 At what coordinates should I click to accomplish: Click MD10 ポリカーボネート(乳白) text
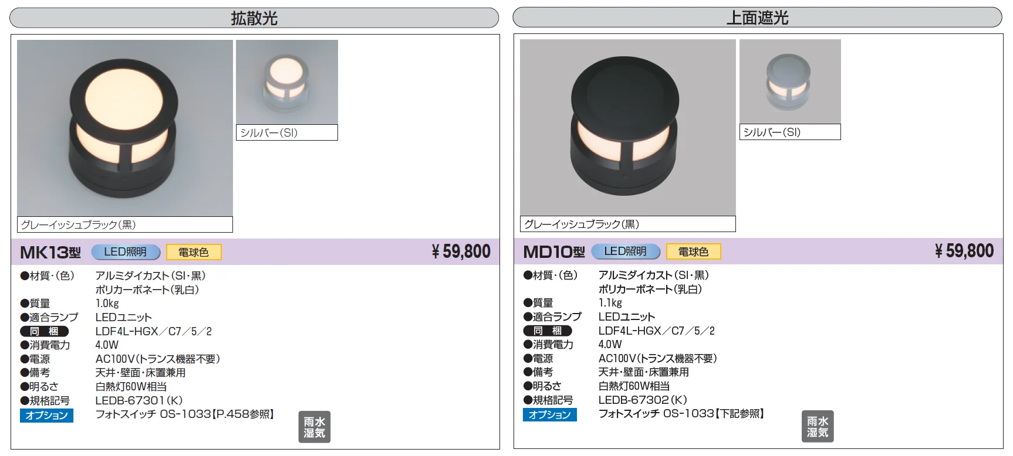650,289
